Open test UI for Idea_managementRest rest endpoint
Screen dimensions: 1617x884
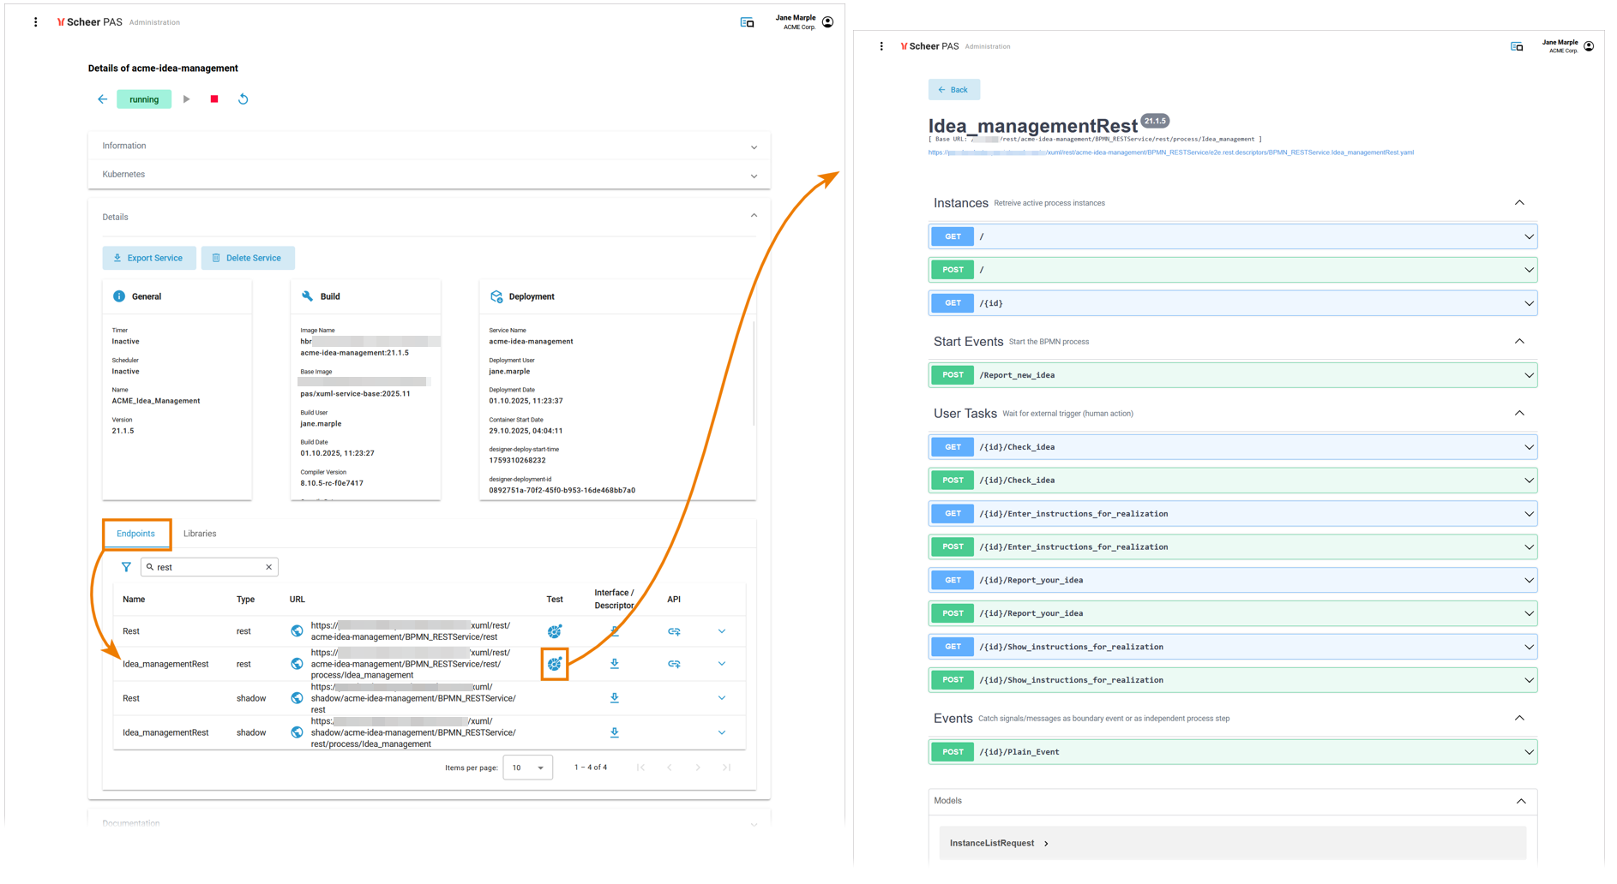555,664
